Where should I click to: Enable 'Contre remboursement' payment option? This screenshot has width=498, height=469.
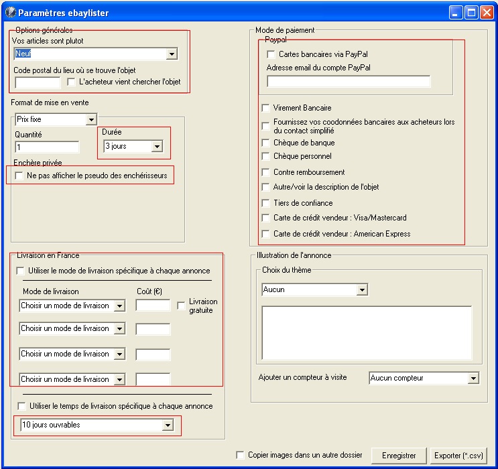[265, 172]
